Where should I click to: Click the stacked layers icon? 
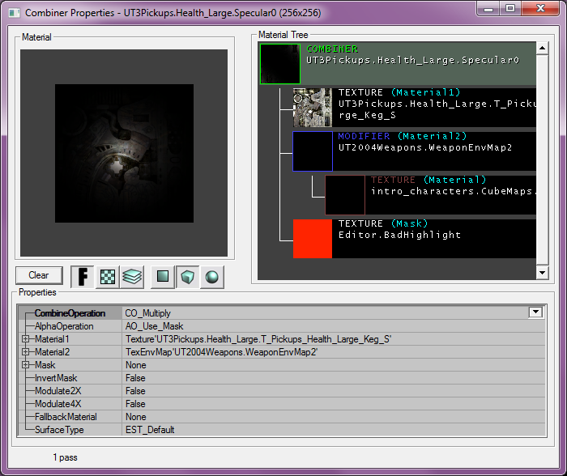132,277
